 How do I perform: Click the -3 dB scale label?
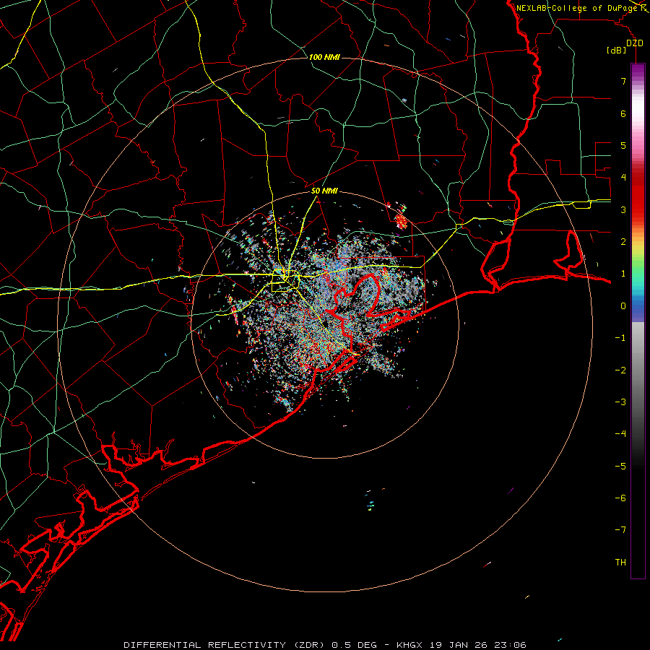[x=620, y=402]
